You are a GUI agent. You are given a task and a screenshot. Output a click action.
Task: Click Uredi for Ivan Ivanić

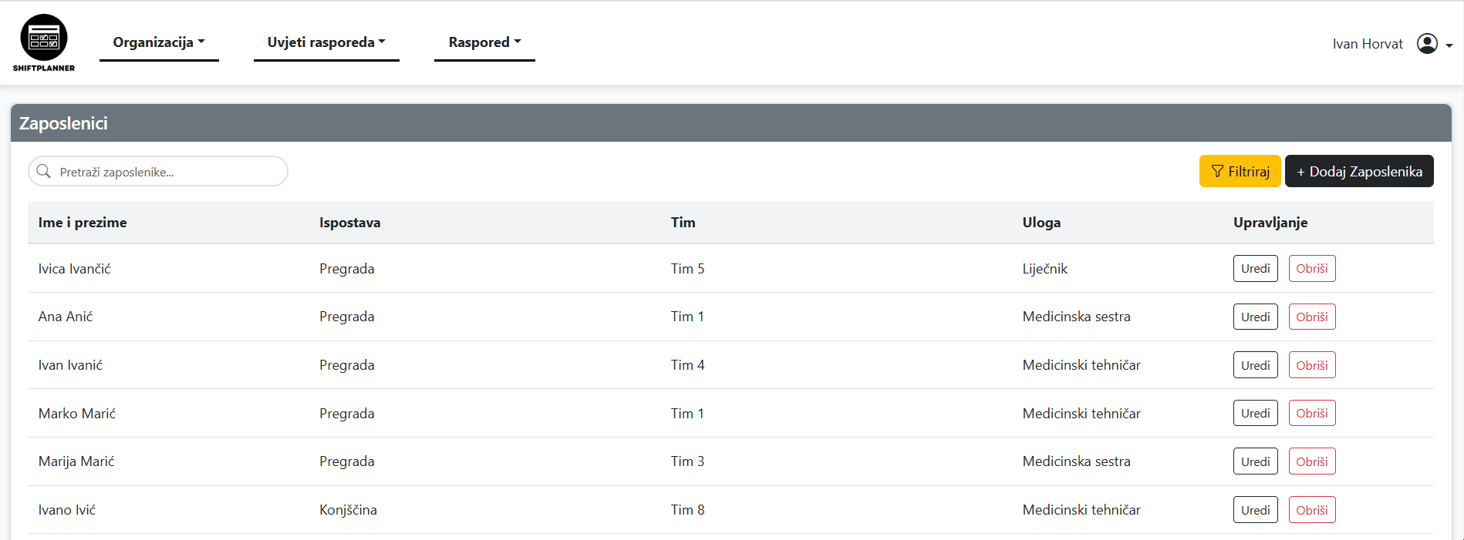click(1255, 365)
